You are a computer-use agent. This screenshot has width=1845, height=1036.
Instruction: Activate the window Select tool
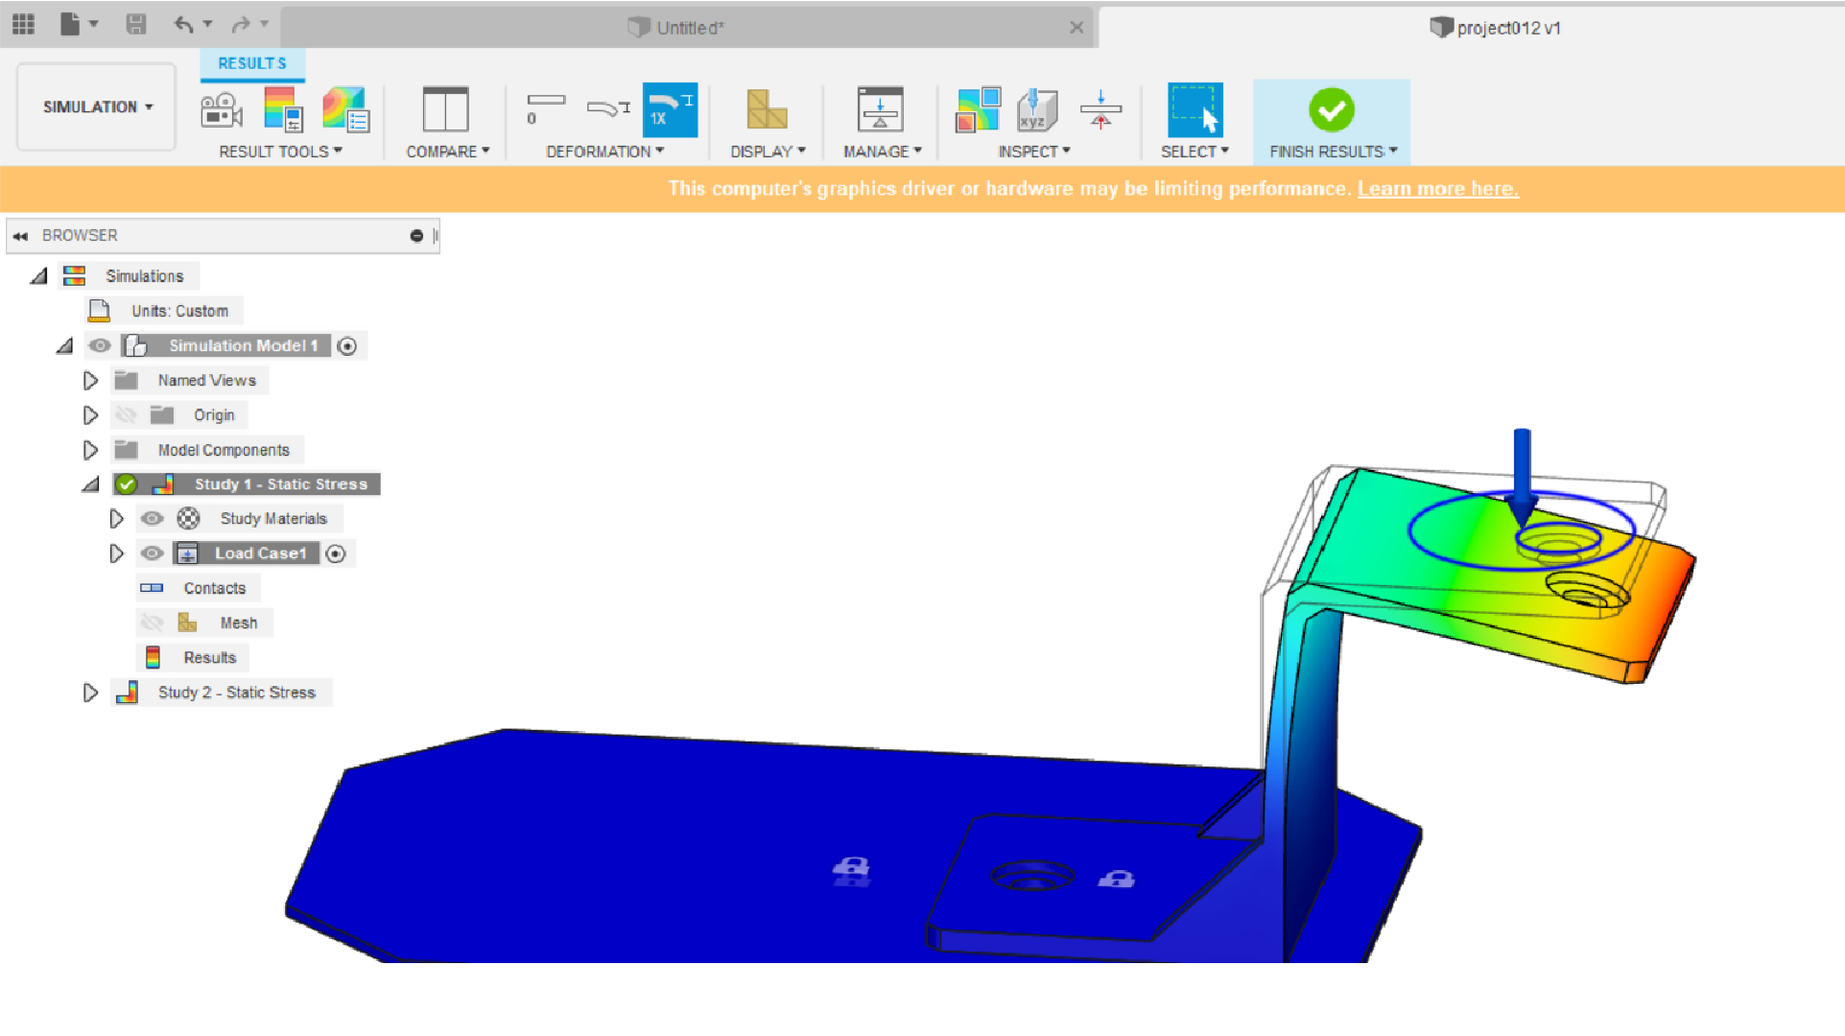pyautogui.click(x=1195, y=108)
